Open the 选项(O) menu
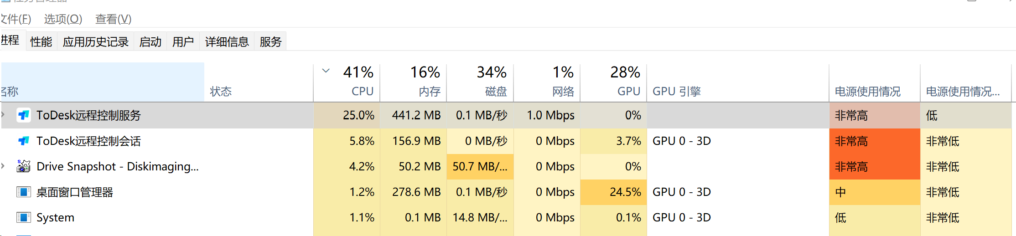 pyautogui.click(x=63, y=19)
